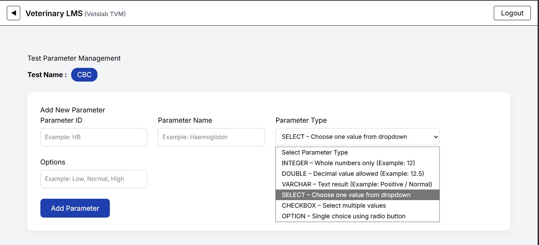This screenshot has width=539, height=245.
Task: Focus the Parameter ID input field
Action: [x=93, y=137]
